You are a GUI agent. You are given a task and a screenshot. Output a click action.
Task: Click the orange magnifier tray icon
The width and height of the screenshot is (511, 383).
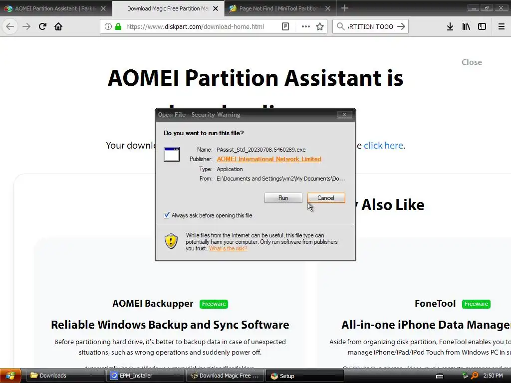(x=475, y=376)
